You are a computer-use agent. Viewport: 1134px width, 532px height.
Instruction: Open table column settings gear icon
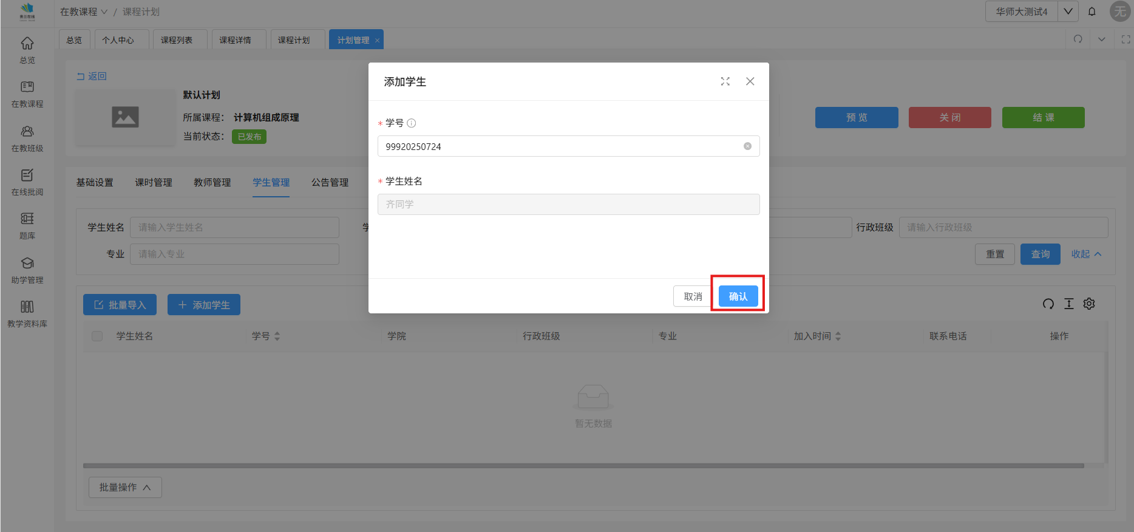point(1089,304)
